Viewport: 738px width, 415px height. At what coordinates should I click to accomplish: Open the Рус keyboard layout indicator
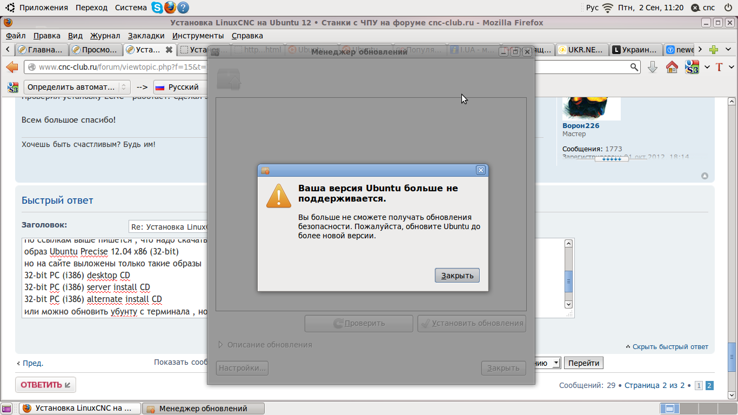click(592, 8)
